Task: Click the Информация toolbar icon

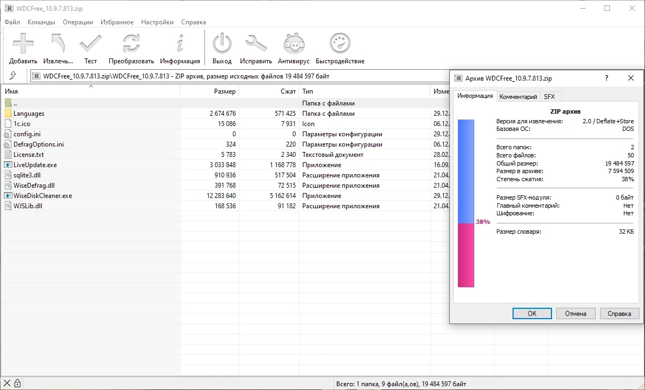Action: tap(179, 43)
